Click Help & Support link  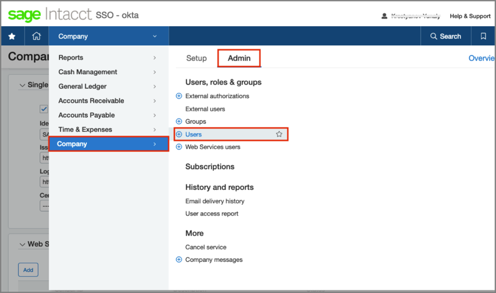point(470,16)
